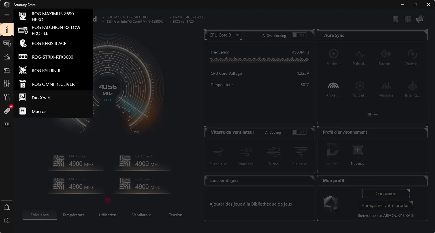
Task: Open the hamburger menu in the sidebar
Action: tap(7, 16)
